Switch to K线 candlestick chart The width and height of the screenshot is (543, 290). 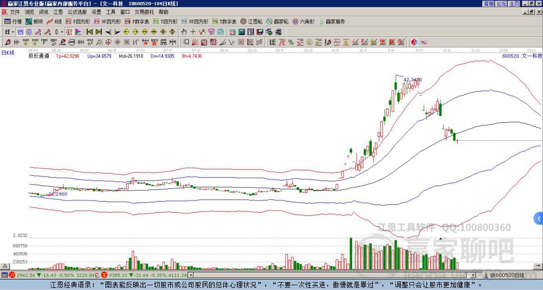(55, 21)
